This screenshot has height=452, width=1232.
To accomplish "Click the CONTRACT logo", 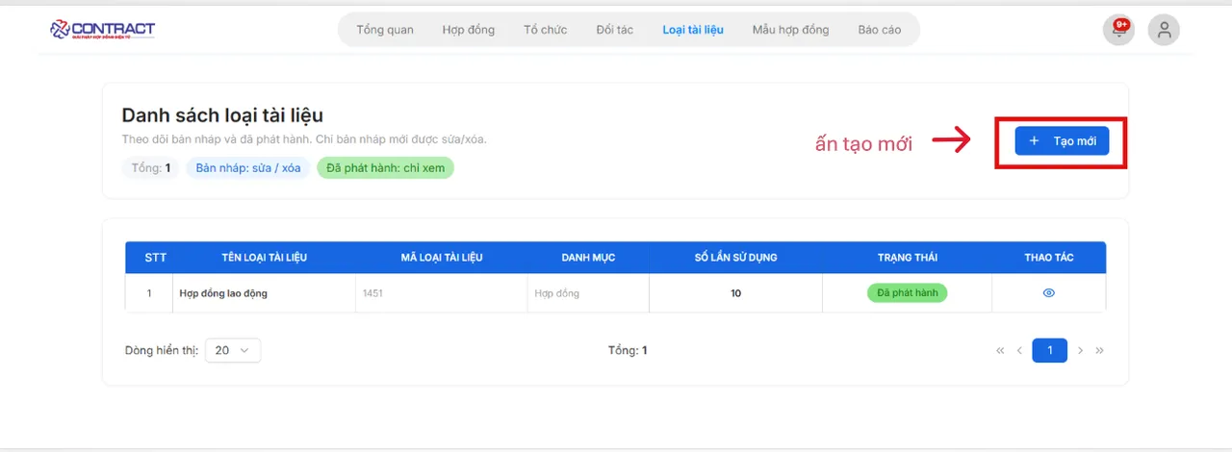I will (102, 30).
